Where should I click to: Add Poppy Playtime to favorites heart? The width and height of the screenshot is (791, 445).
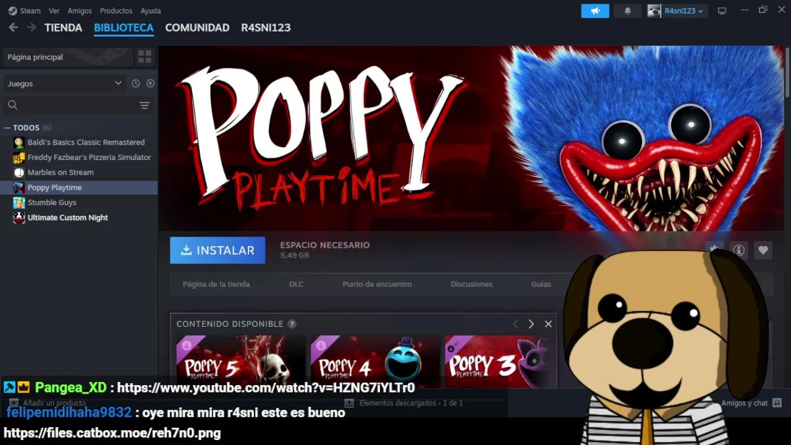763,250
